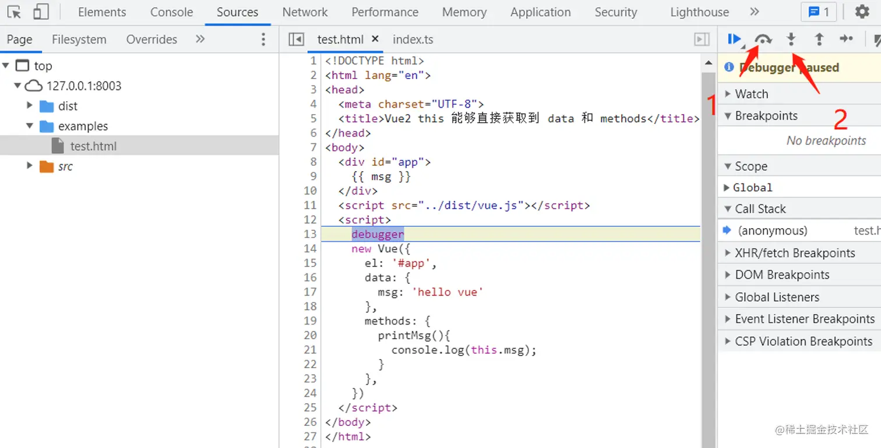The height and width of the screenshot is (448, 881).
Task: Expand the dist folder arrow
Action: (30, 105)
